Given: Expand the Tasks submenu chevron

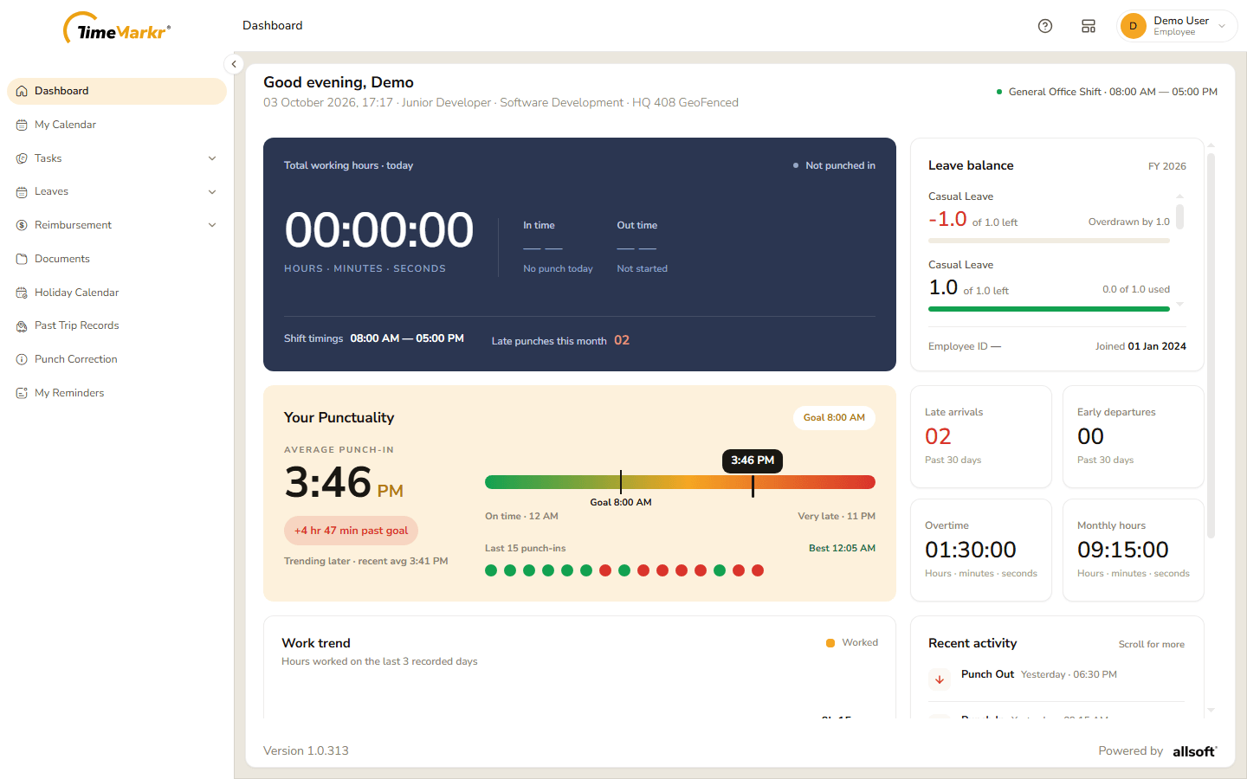Looking at the screenshot, I should pyautogui.click(x=212, y=158).
